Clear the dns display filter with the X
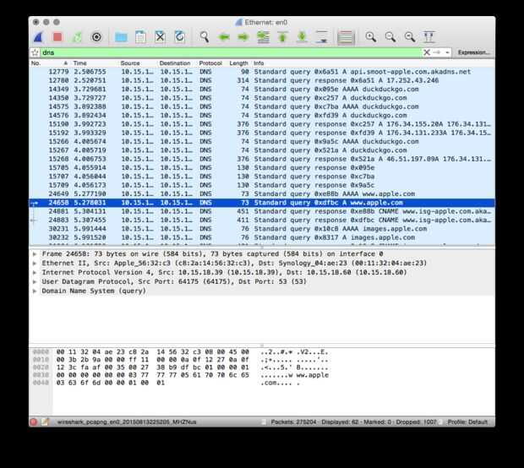 pos(427,52)
